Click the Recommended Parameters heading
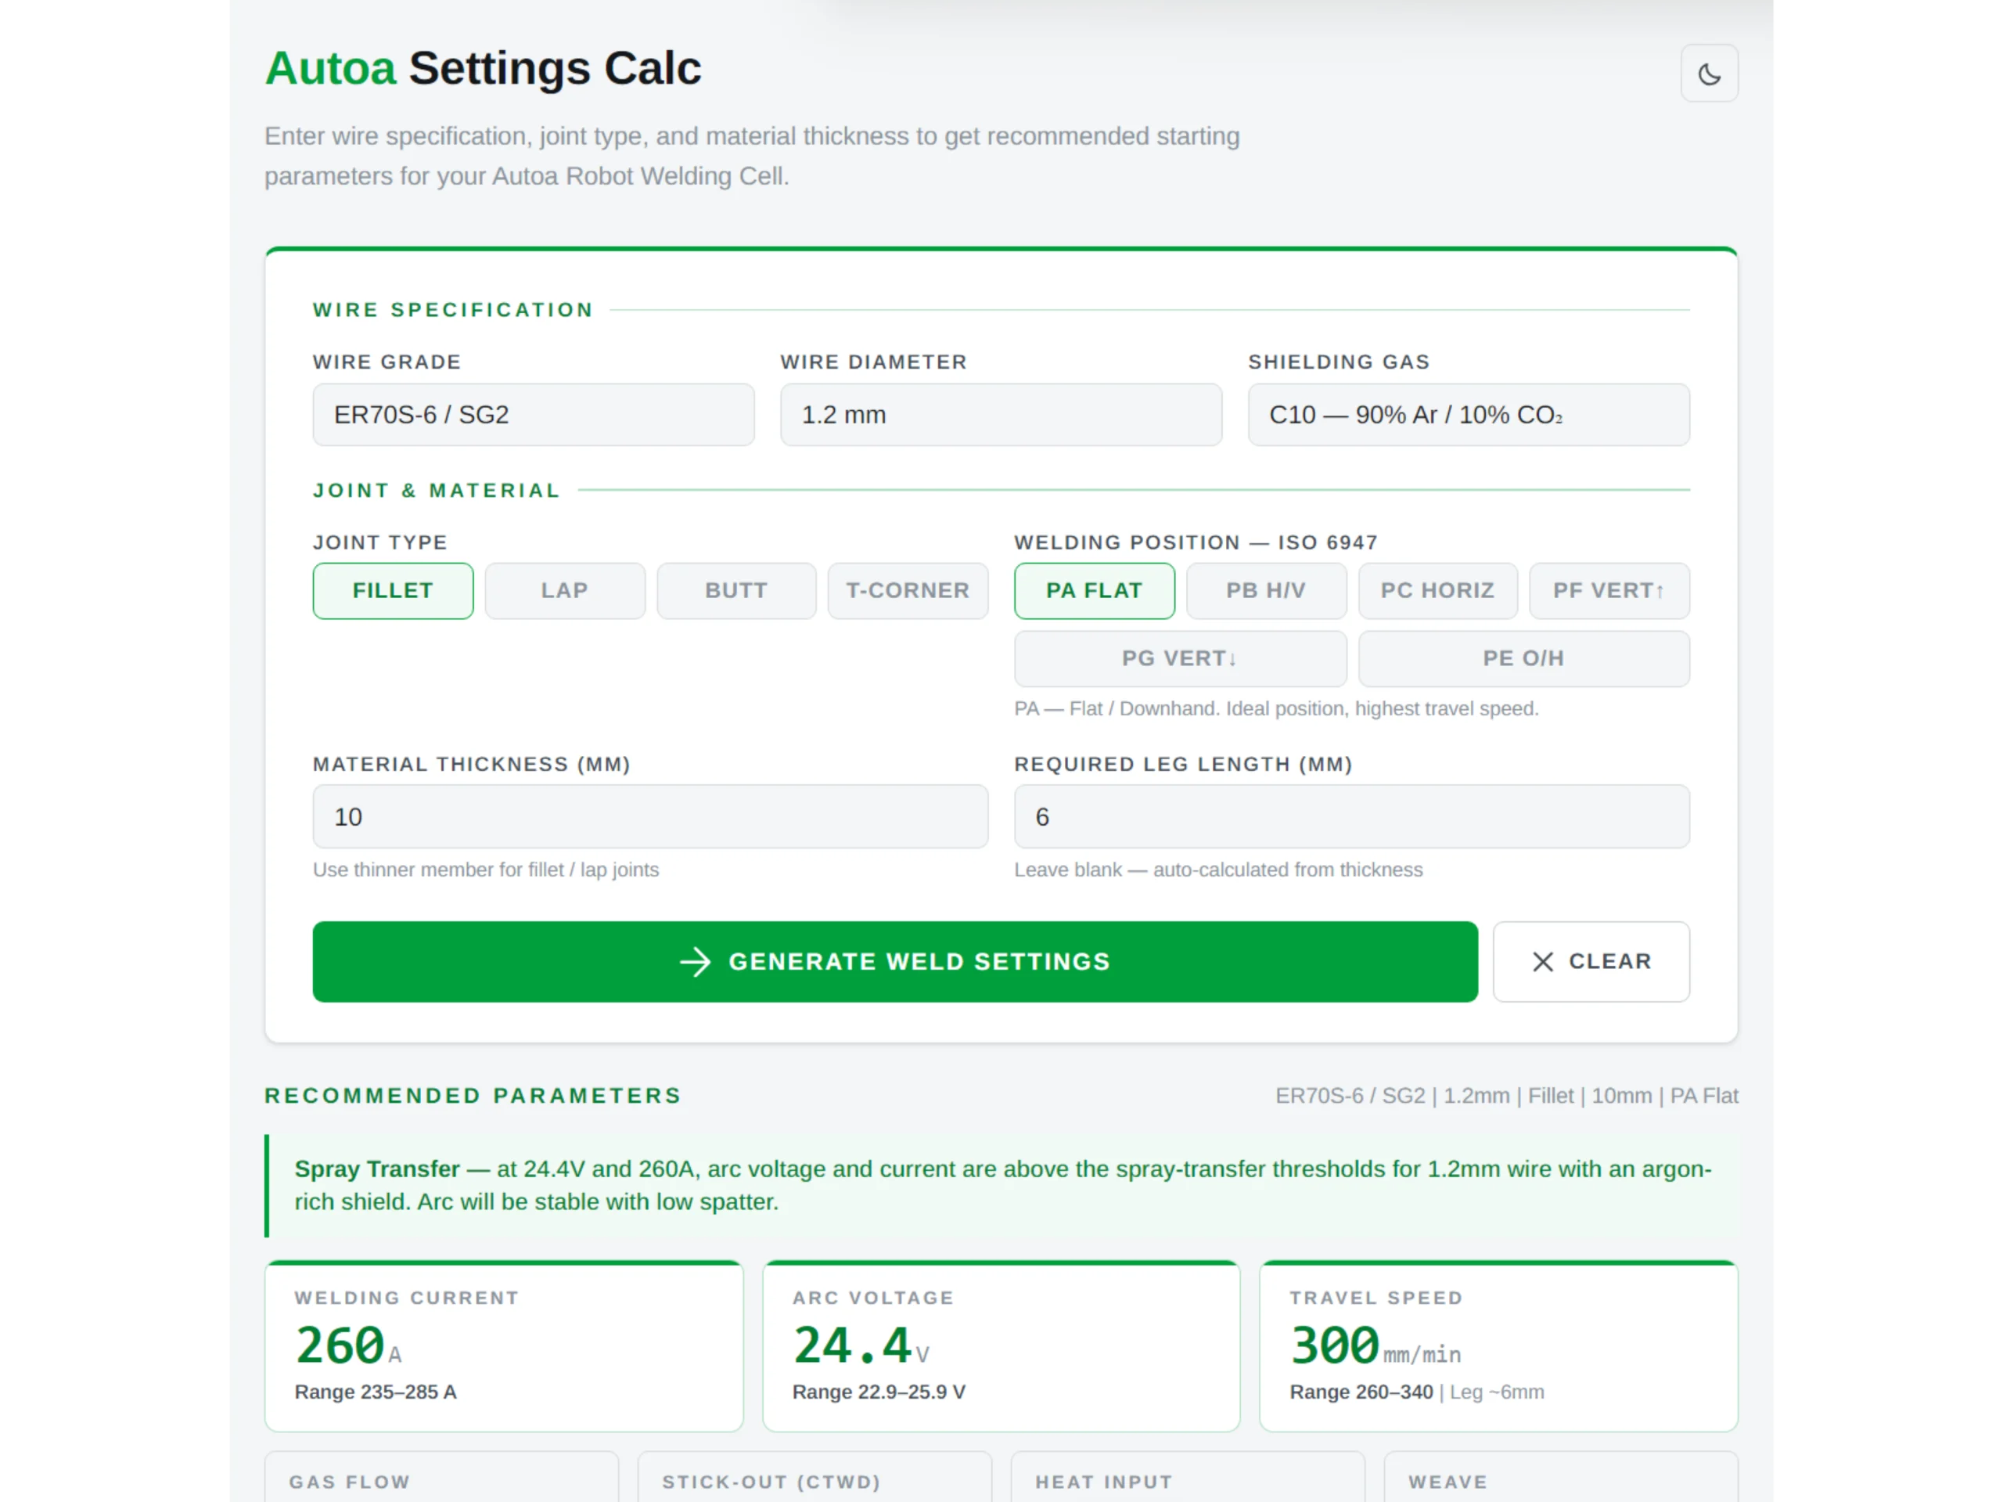Screen dimensions: 2003x1502 pyautogui.click(x=473, y=1095)
